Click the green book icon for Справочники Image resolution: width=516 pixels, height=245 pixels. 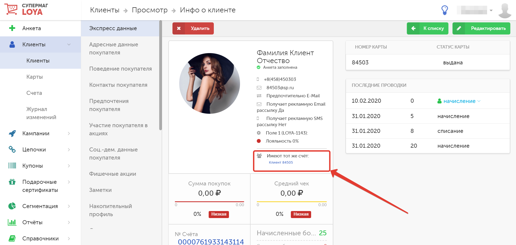tap(12, 238)
